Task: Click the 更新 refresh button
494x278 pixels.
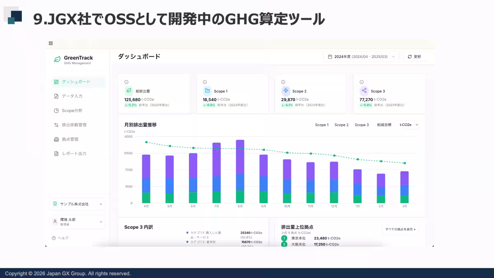Action: tap(416, 57)
